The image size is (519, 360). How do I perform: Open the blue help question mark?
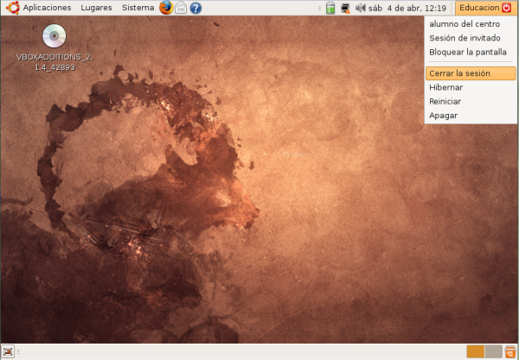coord(195,8)
